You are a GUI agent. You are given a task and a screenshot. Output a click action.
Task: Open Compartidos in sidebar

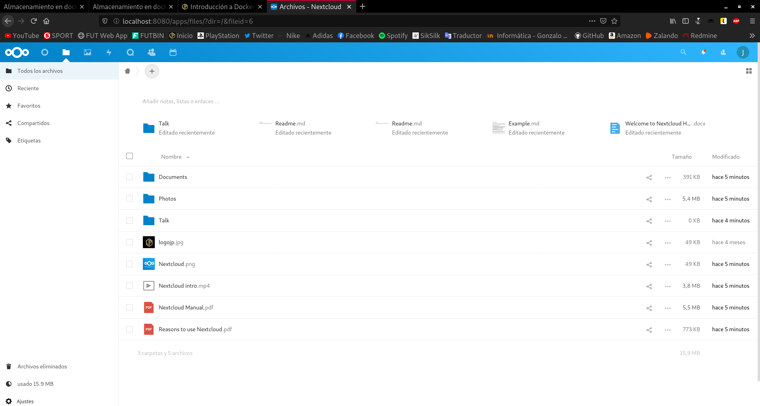pyautogui.click(x=59, y=123)
